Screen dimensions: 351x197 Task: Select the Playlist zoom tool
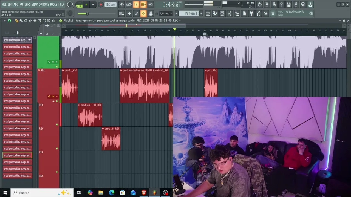tap(49, 21)
